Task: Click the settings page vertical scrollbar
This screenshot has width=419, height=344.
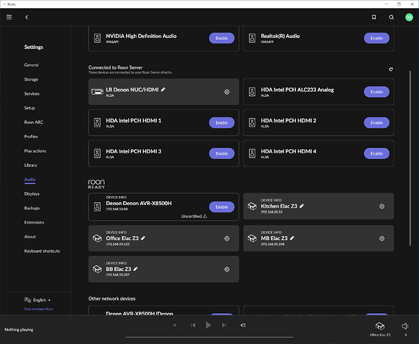Action: [410, 158]
